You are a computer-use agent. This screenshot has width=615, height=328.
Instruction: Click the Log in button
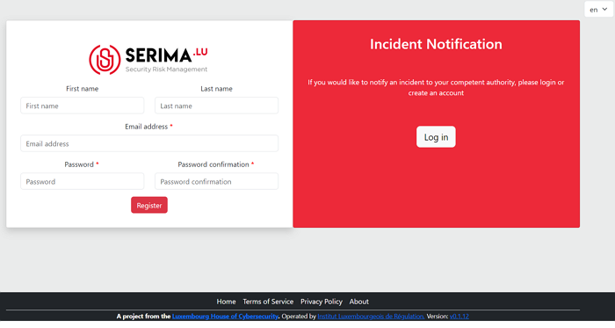(x=436, y=137)
